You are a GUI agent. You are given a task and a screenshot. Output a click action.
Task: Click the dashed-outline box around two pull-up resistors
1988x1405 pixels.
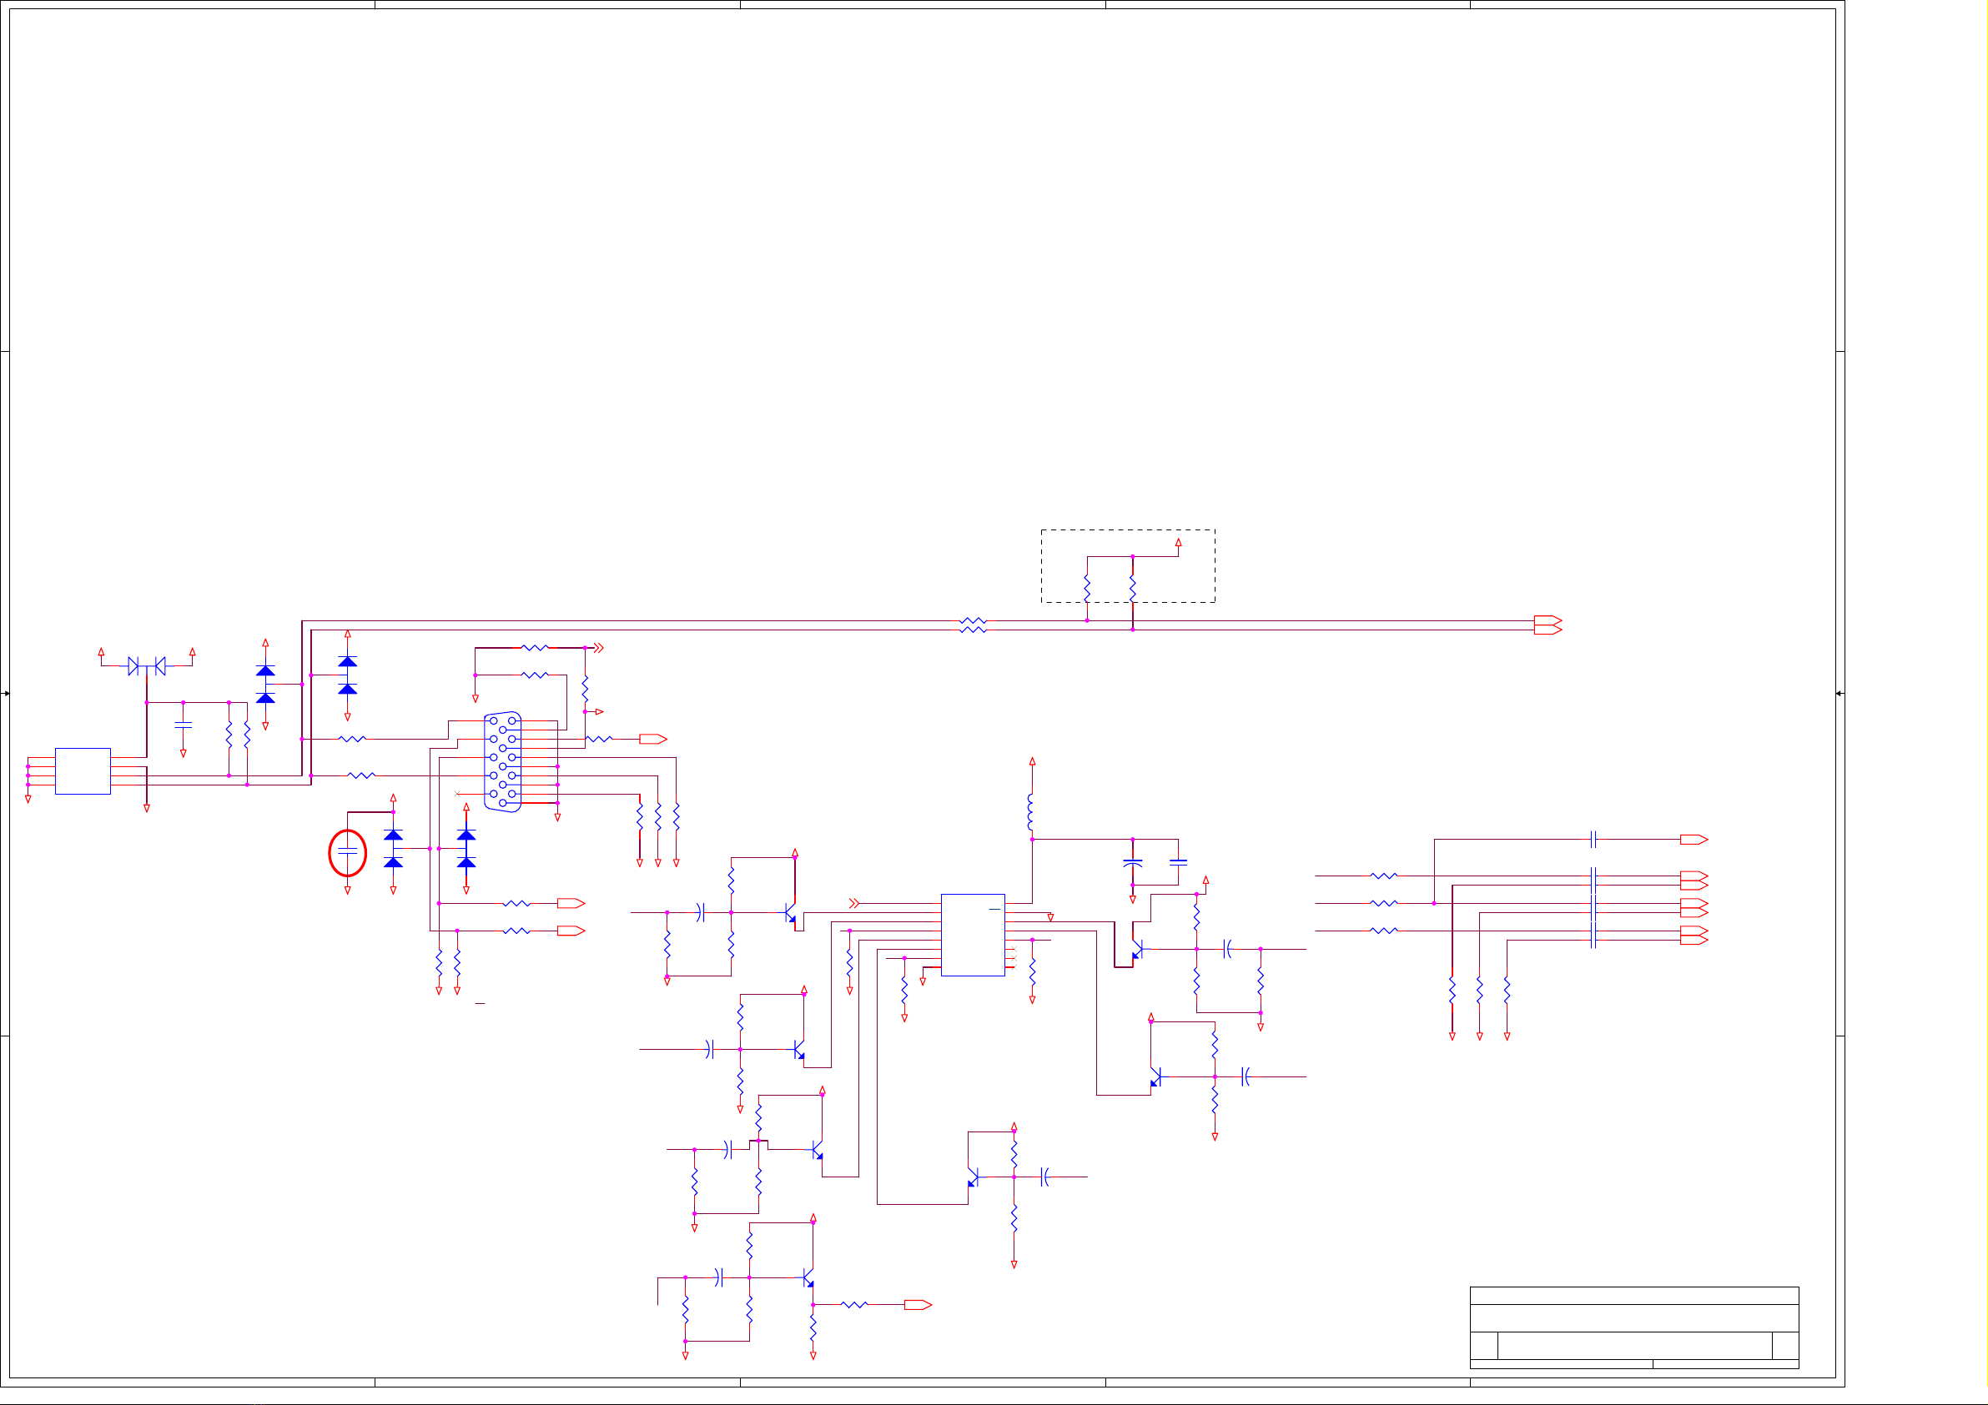[x=1127, y=566]
